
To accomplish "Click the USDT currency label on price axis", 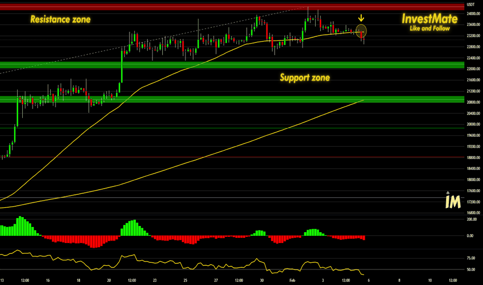I will tap(471, 5).
